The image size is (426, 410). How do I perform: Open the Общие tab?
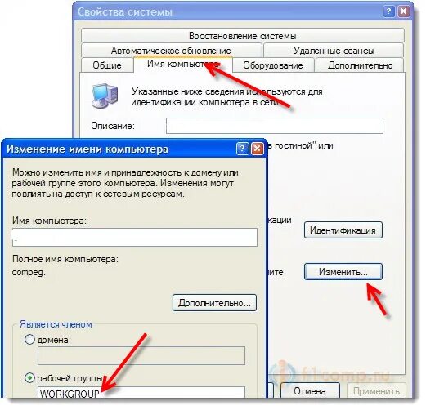pyautogui.click(x=107, y=65)
